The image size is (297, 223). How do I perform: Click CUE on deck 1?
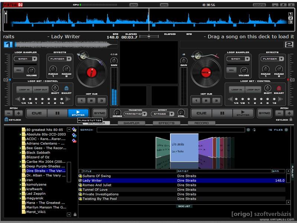click(37, 113)
